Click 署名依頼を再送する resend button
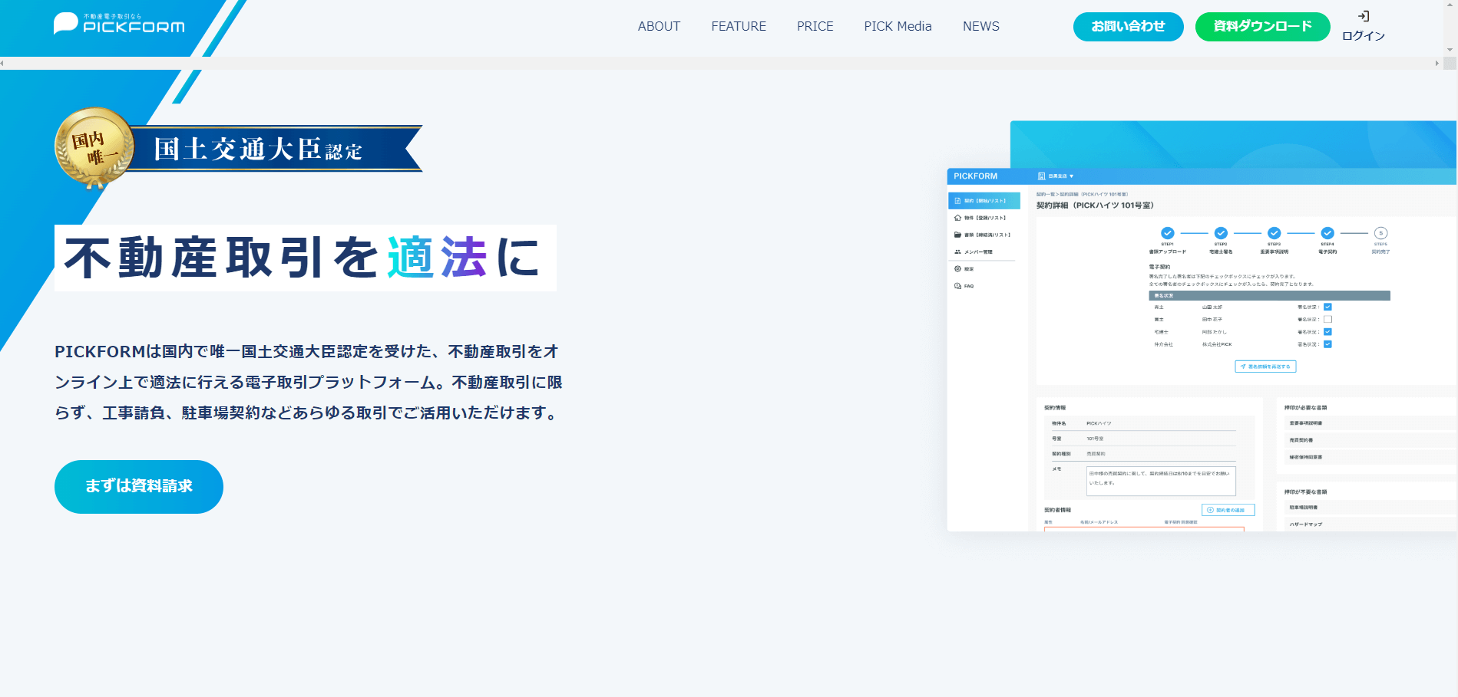Image resolution: width=1458 pixels, height=697 pixels. click(1265, 367)
